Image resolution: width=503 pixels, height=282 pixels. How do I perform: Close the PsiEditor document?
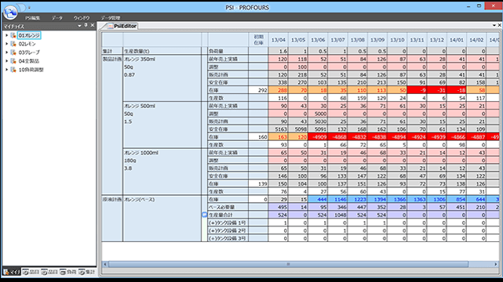500,25
